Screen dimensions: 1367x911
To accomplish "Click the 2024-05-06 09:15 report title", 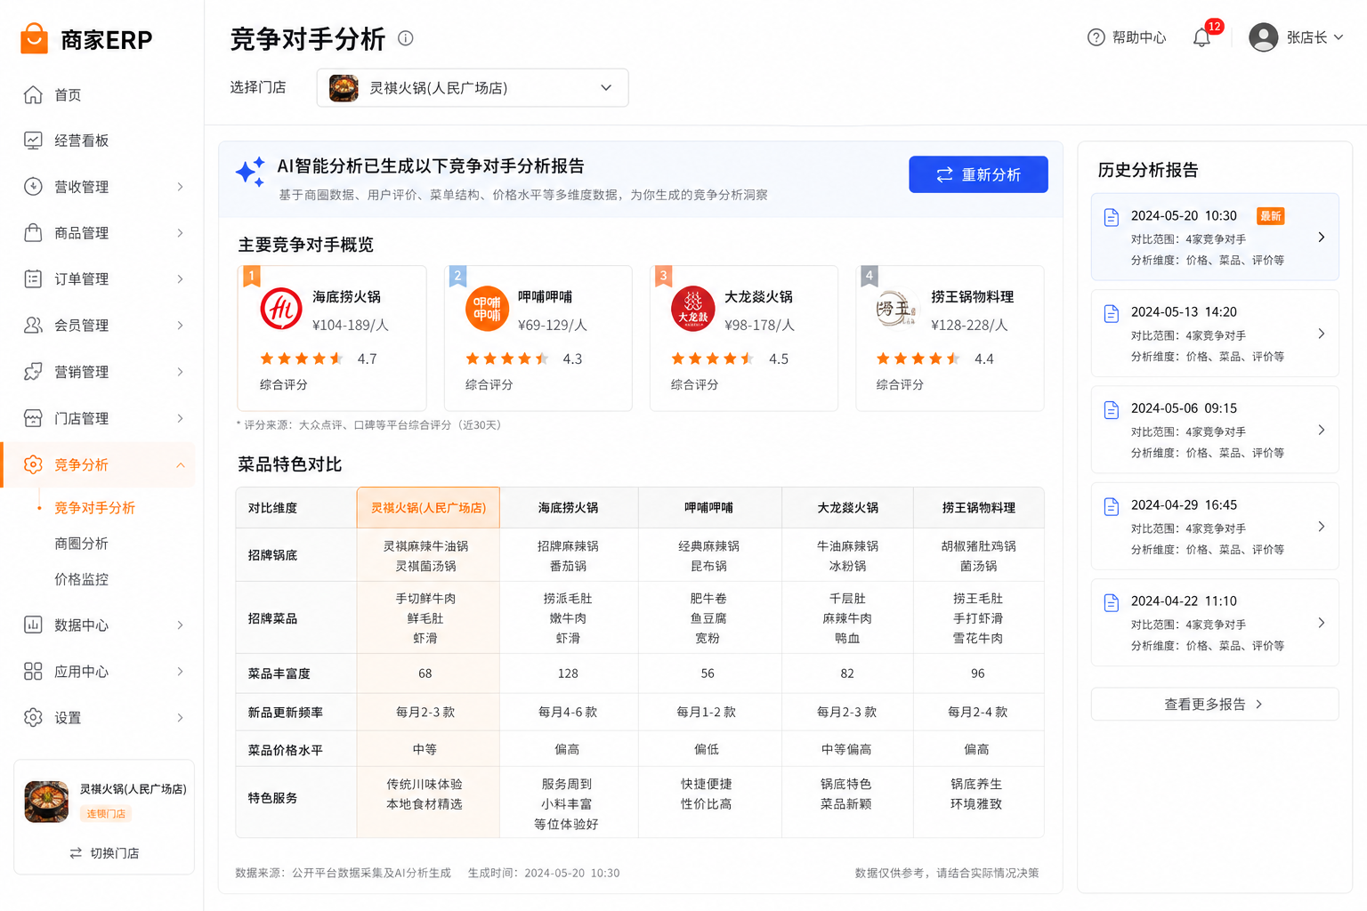I will coord(1184,408).
